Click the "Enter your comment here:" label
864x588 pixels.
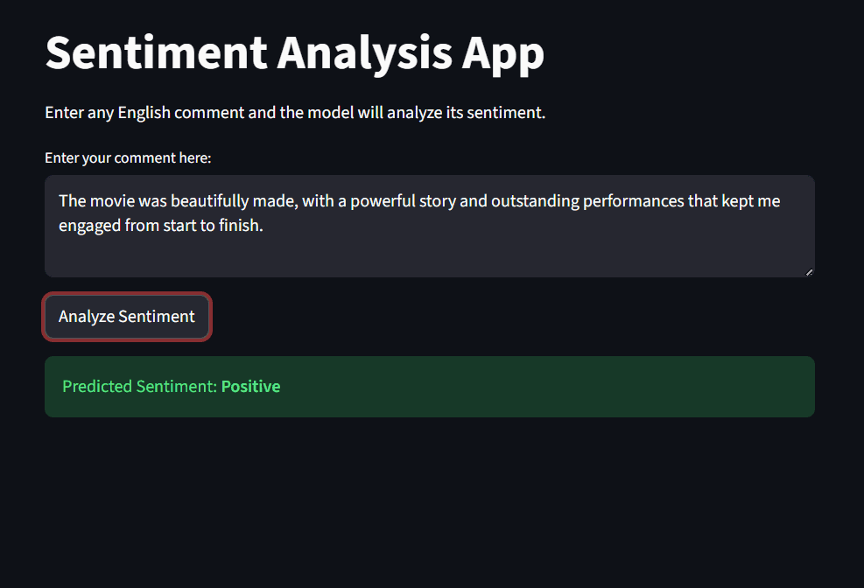(x=128, y=158)
